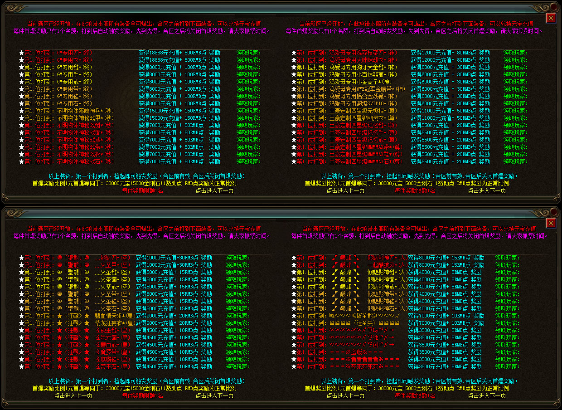The height and width of the screenshot is (410, 562).
Task: Click the white star beside 帝王石*(皇)
Action: coord(21,366)
